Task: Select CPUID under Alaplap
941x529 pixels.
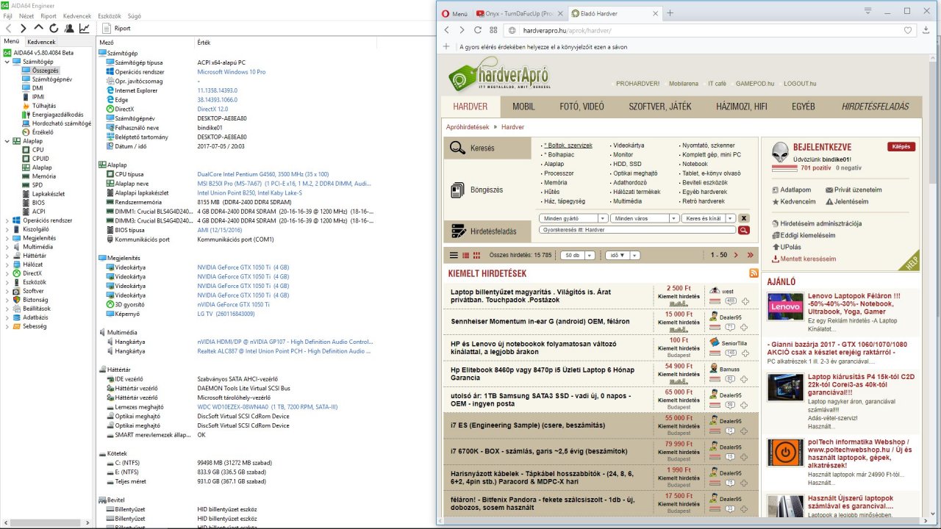Action: coord(40,159)
